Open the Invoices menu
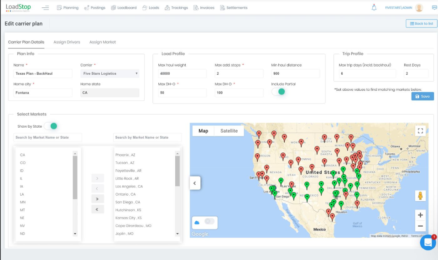This screenshot has width=438, height=260. pos(204,8)
